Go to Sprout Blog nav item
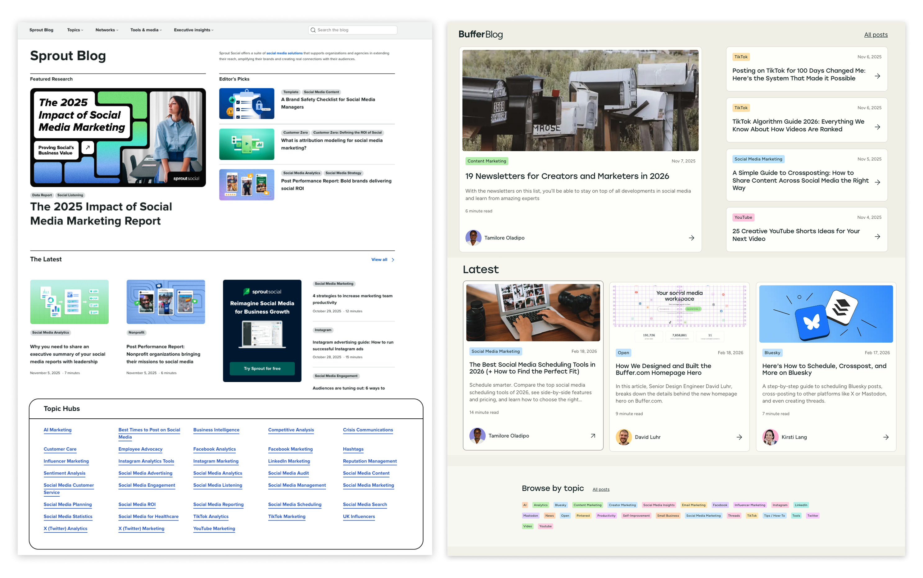The width and height of the screenshot is (923, 578). 41,30
